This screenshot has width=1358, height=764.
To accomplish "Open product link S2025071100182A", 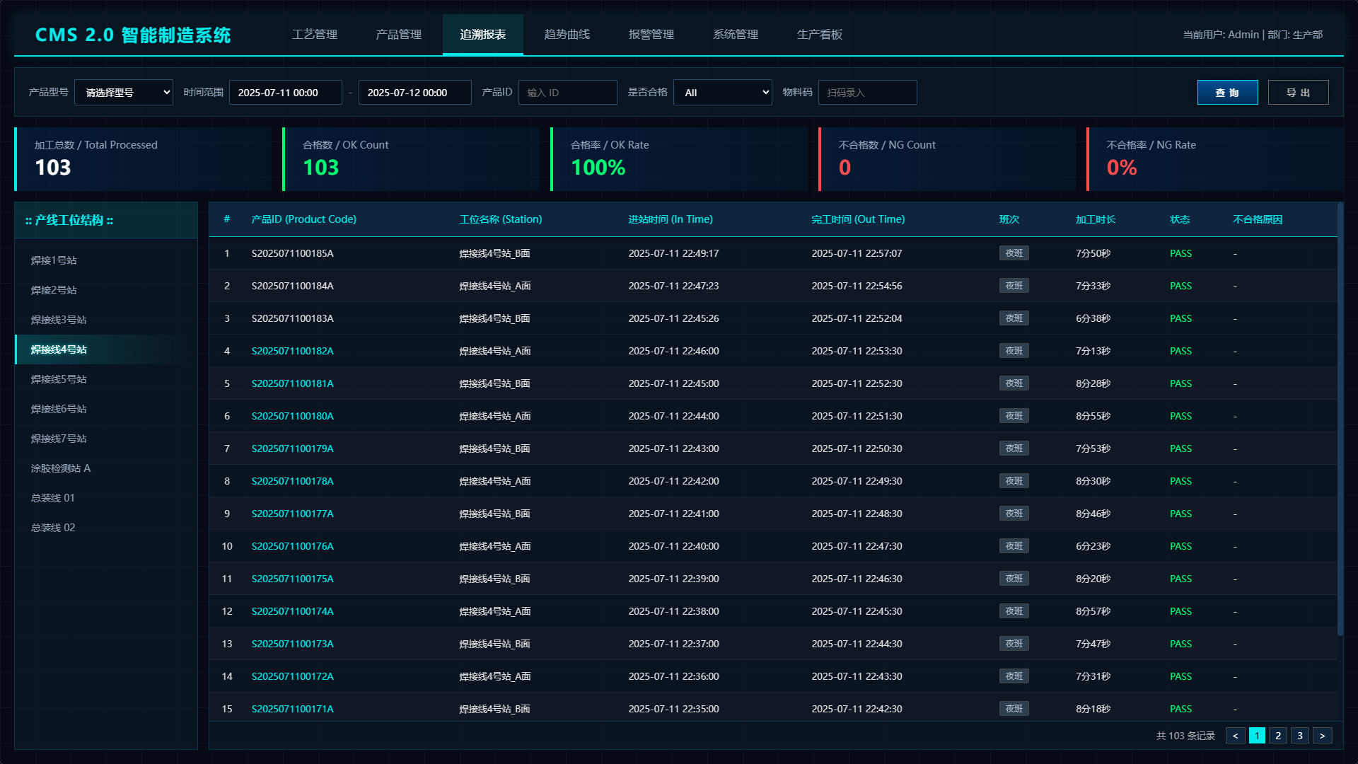I will click(x=292, y=351).
